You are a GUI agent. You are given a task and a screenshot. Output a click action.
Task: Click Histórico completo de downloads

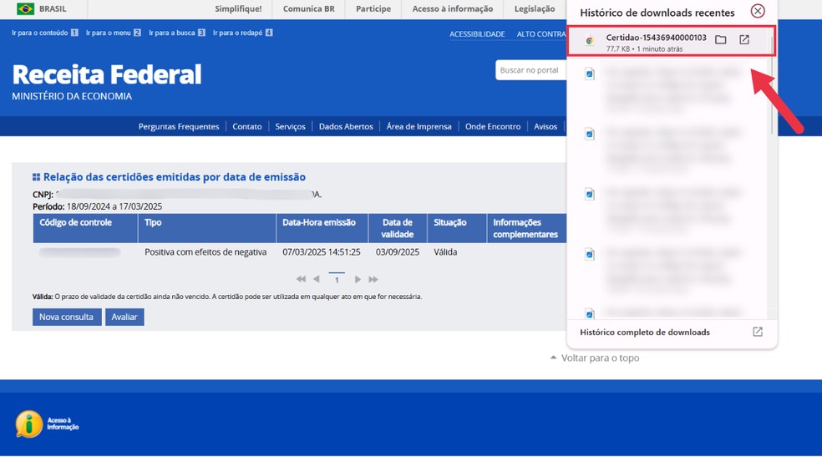tap(645, 333)
